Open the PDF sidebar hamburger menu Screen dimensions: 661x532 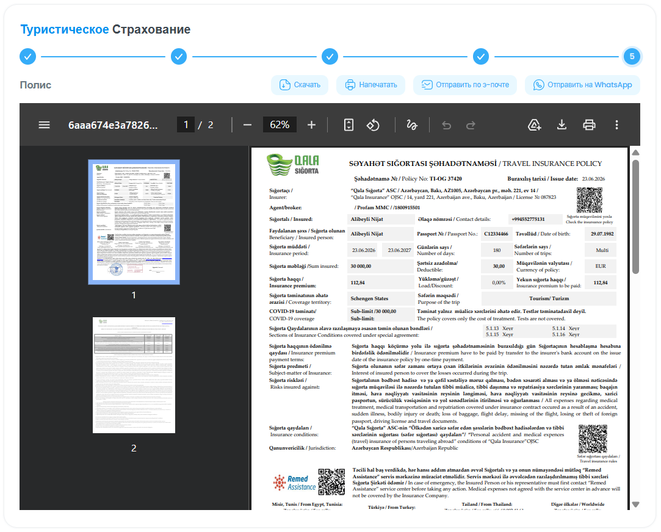click(x=45, y=125)
